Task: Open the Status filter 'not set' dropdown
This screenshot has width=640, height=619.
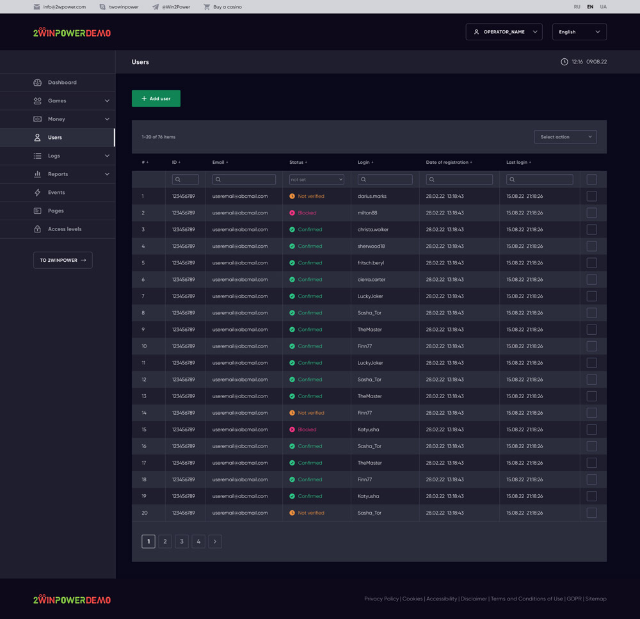Action: tap(316, 180)
